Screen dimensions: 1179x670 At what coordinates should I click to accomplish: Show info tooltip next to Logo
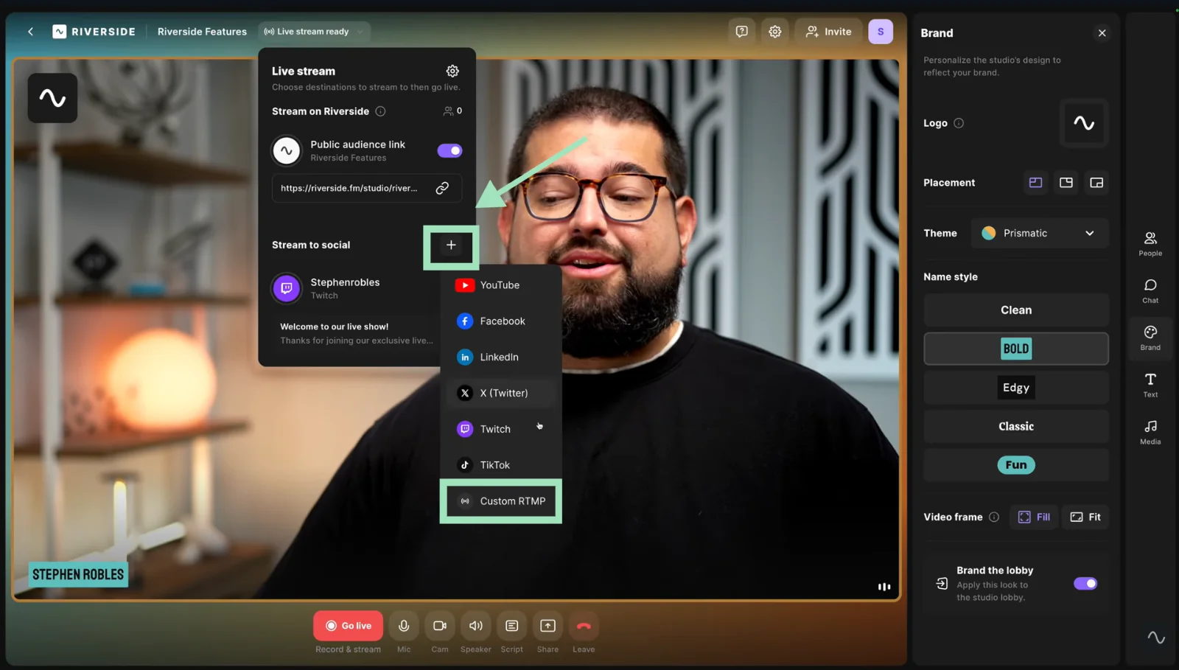[959, 123]
